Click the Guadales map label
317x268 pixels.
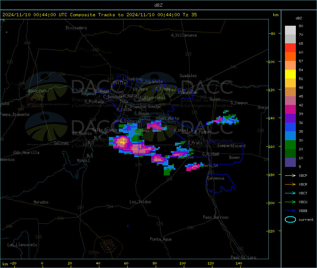[188, 76]
